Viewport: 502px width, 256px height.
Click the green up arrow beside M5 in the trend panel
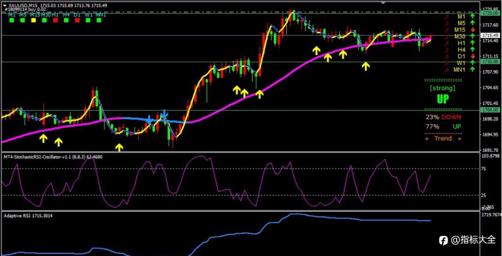click(x=473, y=23)
